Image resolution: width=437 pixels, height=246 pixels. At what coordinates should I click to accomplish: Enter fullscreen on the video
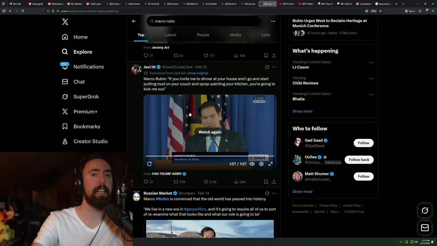270,164
